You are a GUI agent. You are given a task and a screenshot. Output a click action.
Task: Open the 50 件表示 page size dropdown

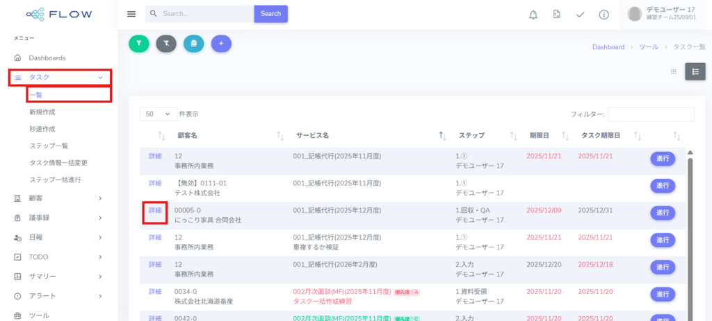tap(159, 114)
